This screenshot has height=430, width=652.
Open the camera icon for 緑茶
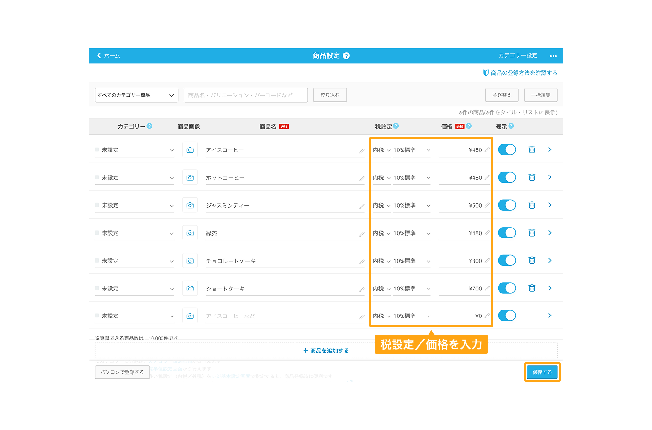pyautogui.click(x=190, y=233)
